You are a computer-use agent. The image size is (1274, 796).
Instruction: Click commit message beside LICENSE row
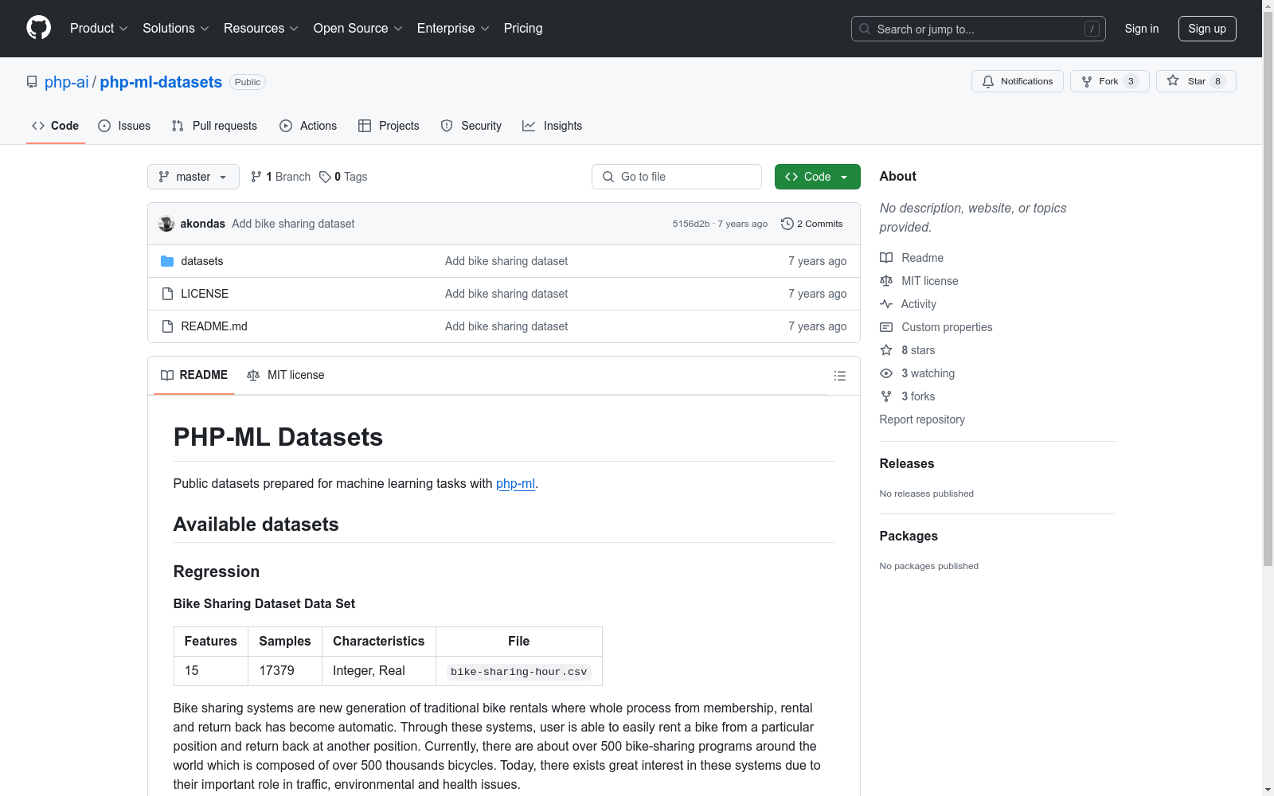click(x=506, y=294)
